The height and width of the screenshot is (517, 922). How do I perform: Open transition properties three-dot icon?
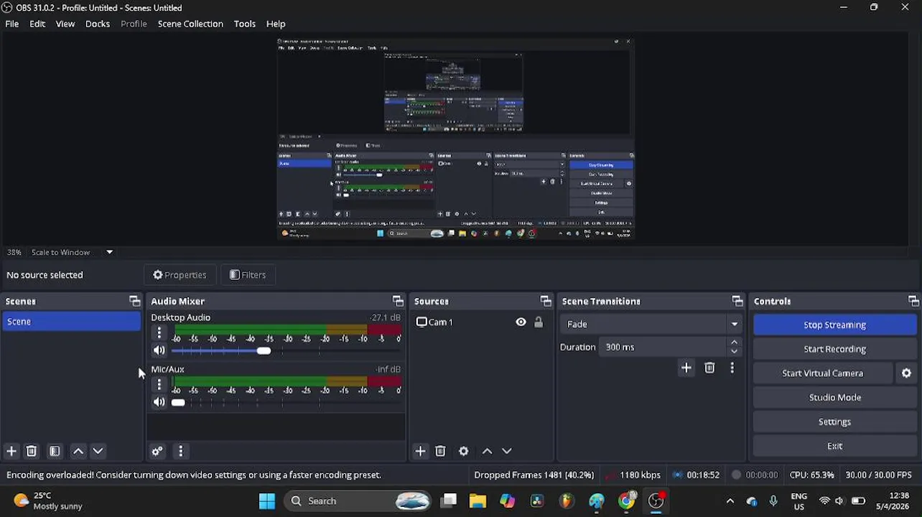pos(732,368)
